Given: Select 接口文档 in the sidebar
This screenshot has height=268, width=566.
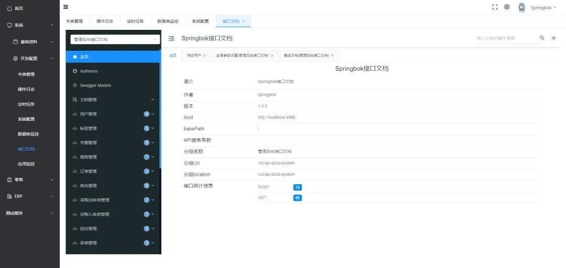Looking at the screenshot, I should pos(26,149).
